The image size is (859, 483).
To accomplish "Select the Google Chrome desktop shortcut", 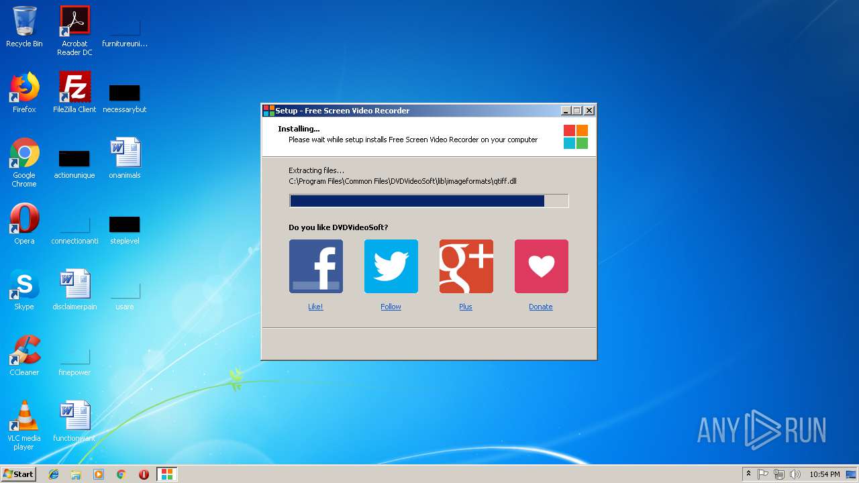I will point(24,162).
